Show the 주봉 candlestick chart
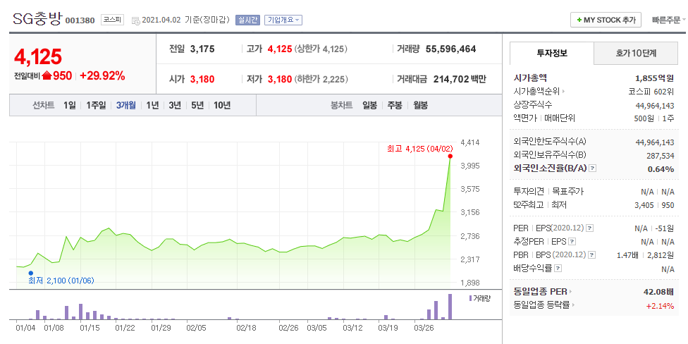Image resolution: width=688 pixels, height=344 pixels. [395, 105]
